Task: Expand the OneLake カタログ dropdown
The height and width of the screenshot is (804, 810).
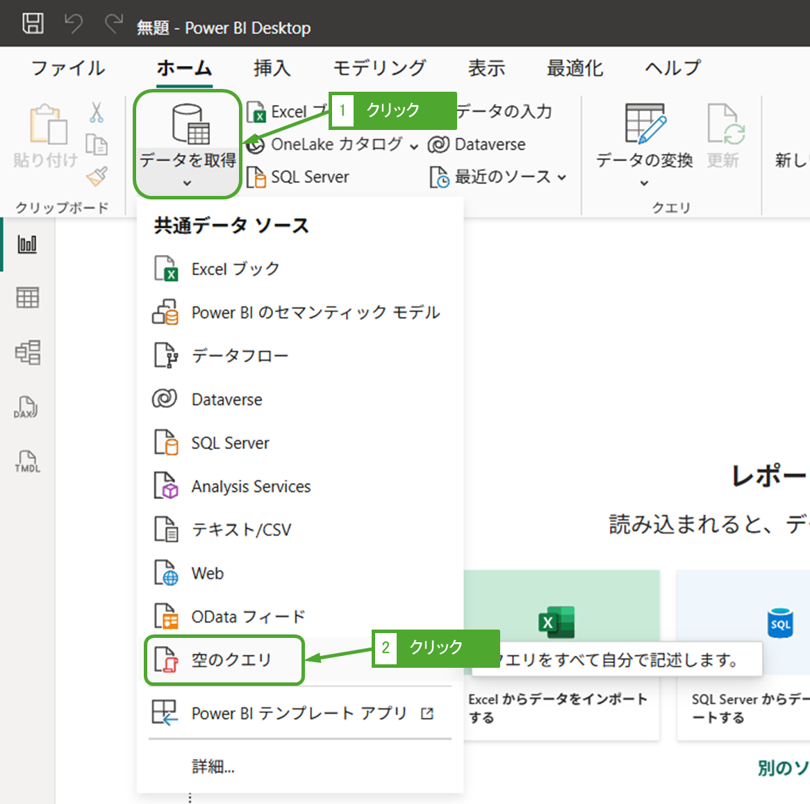Action: pos(335,145)
